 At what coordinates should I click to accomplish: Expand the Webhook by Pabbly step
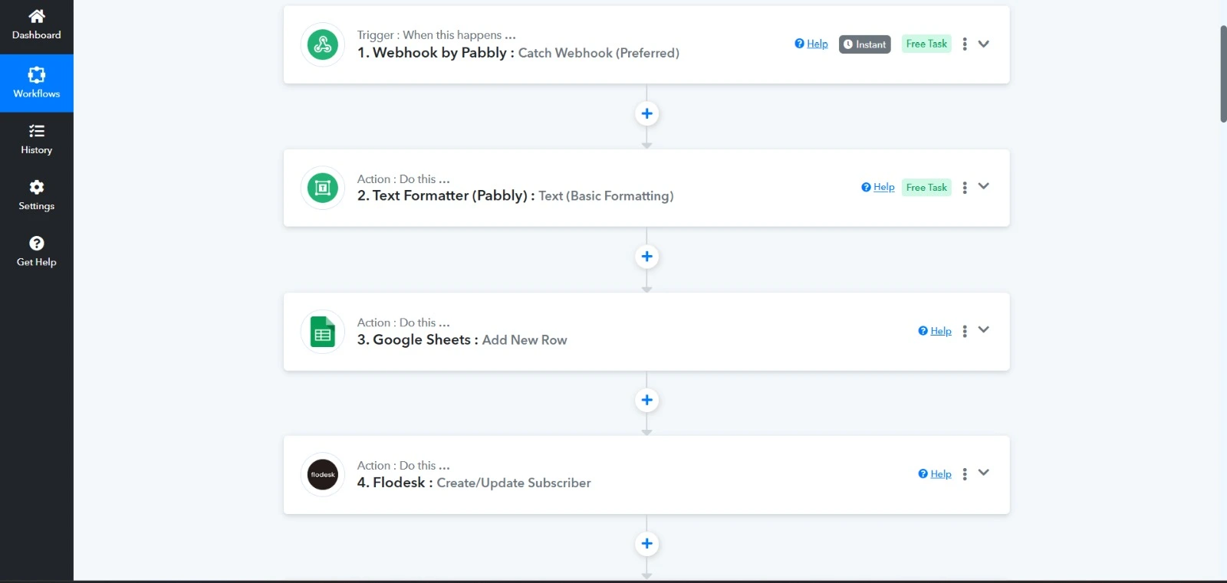point(984,44)
